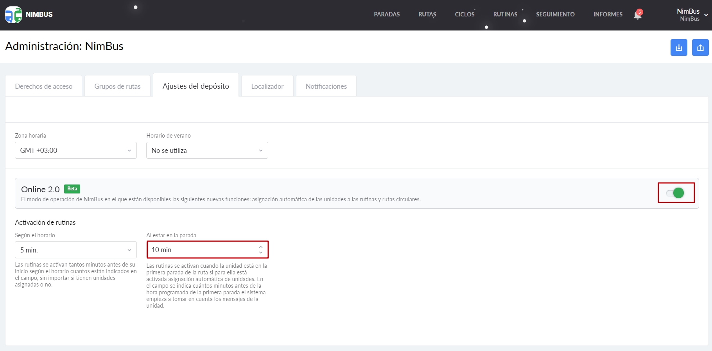Click the Administración: NimBus heading
Image resolution: width=712 pixels, height=351 pixels.
tap(65, 46)
